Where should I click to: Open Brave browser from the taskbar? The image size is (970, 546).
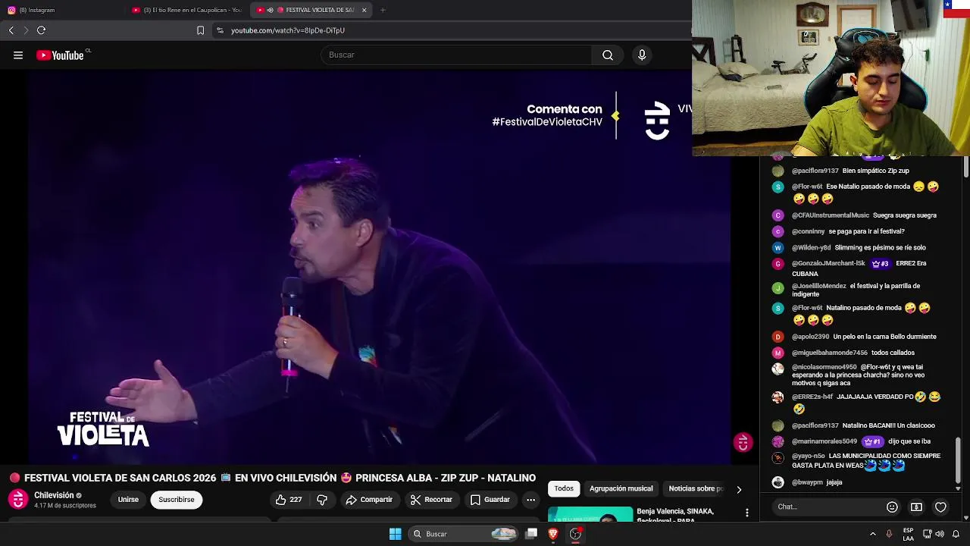tap(553, 534)
